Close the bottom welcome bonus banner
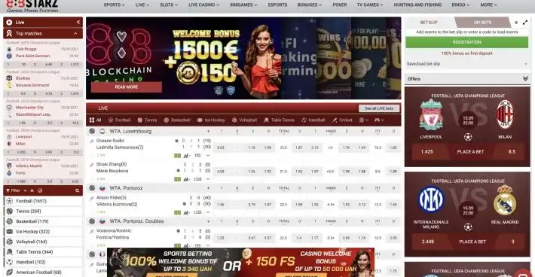This screenshot has height=277, width=535. [369, 251]
